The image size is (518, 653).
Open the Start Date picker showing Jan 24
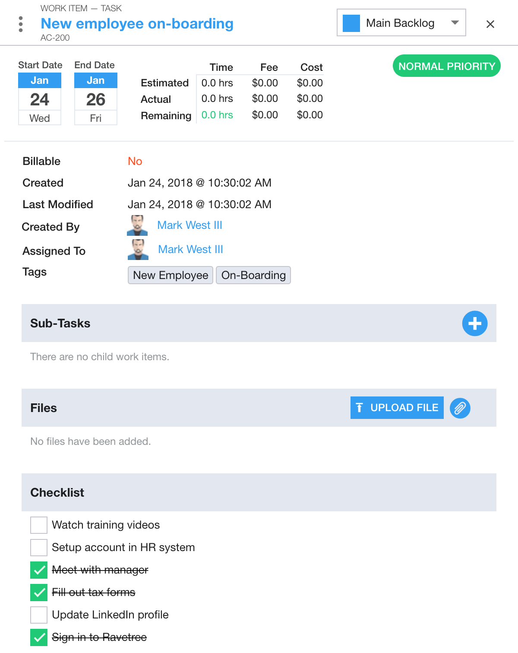tap(40, 98)
